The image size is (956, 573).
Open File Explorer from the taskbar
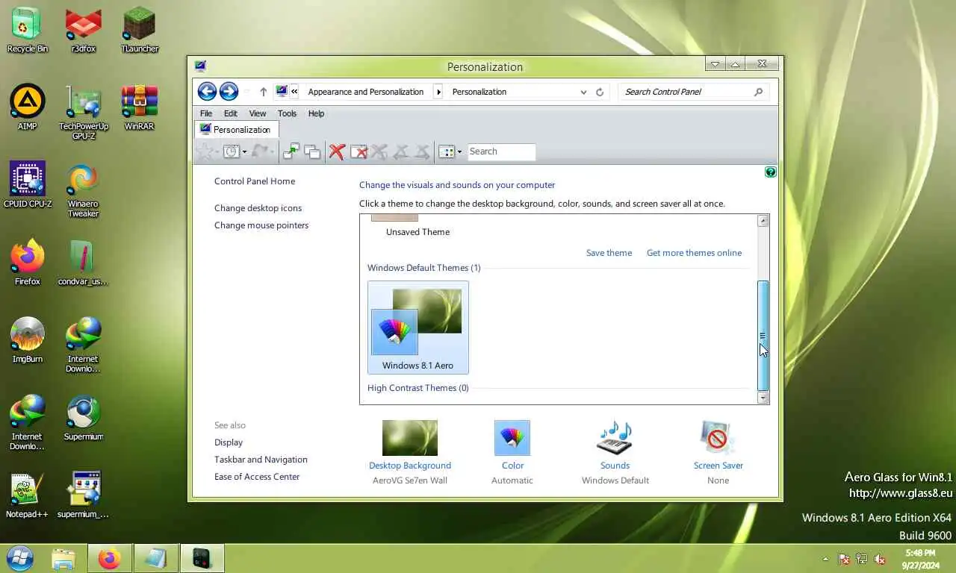coord(63,559)
